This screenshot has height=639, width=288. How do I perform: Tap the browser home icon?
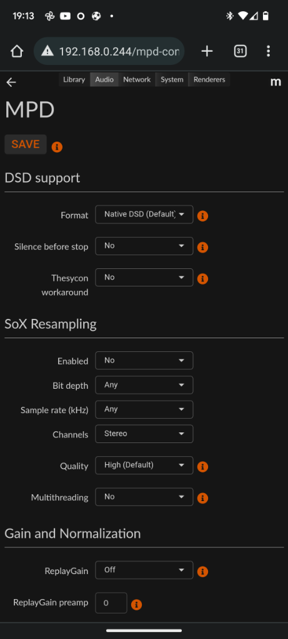(17, 51)
